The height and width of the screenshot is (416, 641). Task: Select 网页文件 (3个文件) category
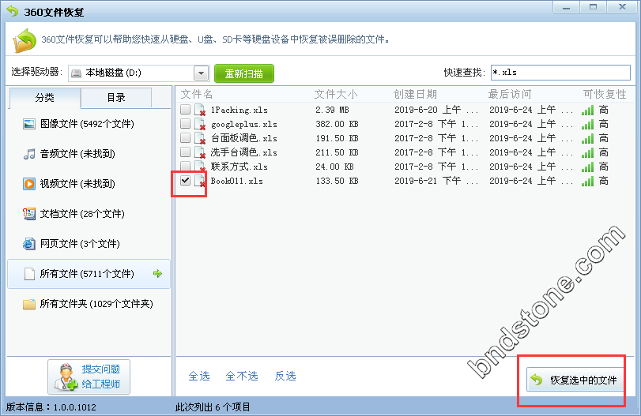click(x=89, y=244)
